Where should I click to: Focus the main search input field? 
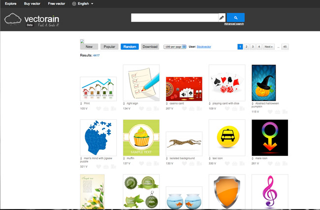tap(175, 18)
